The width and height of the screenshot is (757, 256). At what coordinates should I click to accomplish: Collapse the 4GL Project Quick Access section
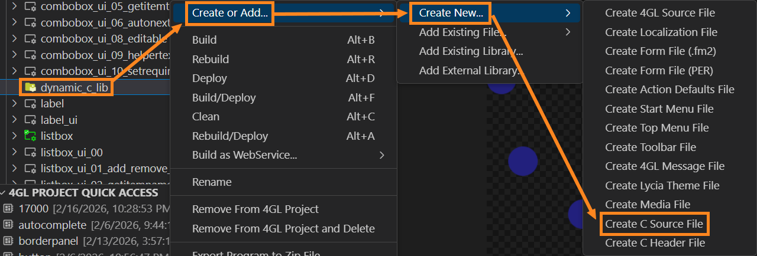[4, 193]
